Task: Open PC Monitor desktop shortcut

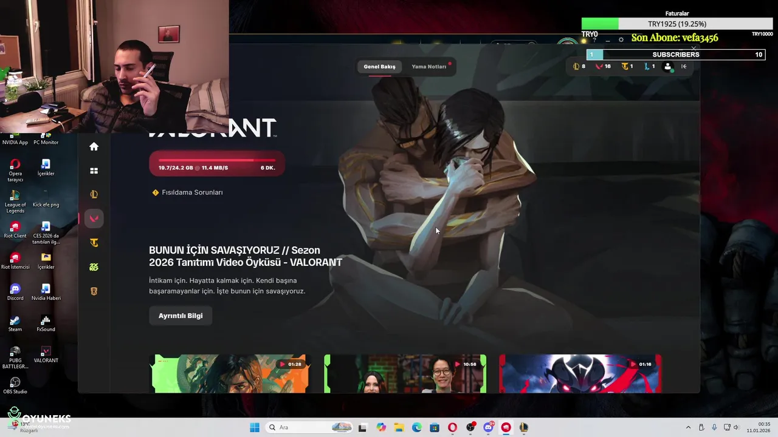Action: tap(46, 138)
